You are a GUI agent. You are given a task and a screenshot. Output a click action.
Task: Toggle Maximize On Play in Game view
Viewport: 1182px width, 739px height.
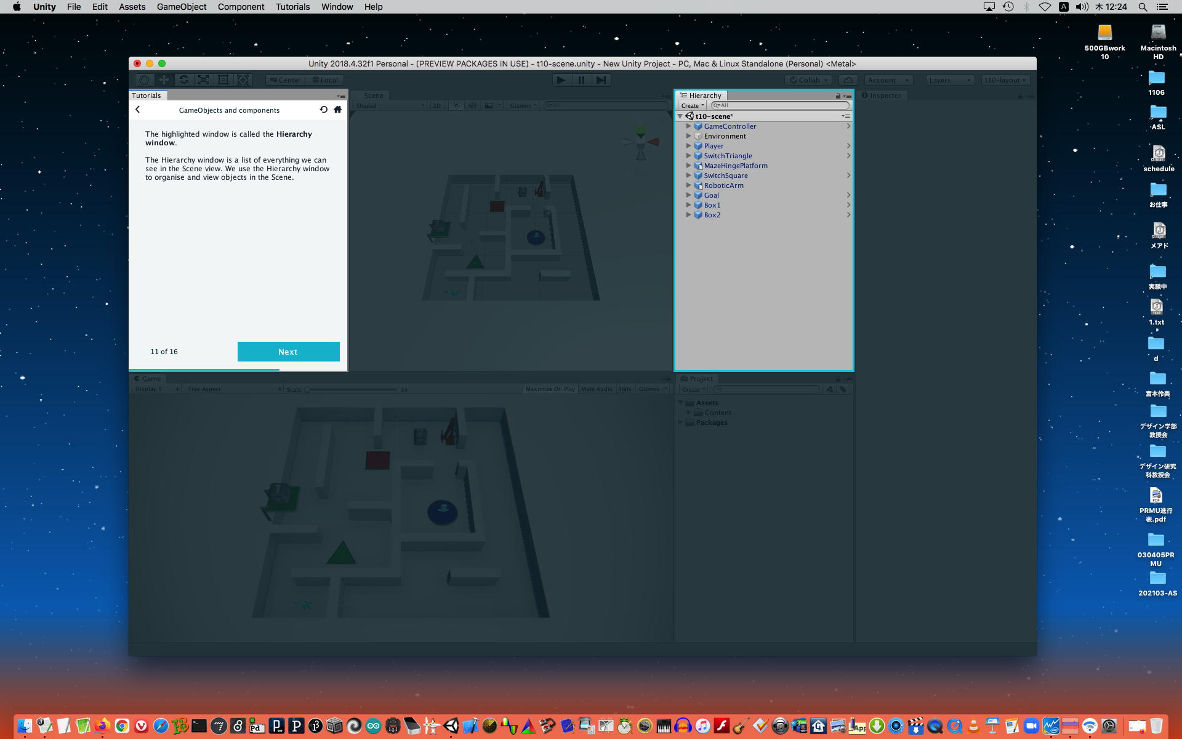click(x=550, y=389)
